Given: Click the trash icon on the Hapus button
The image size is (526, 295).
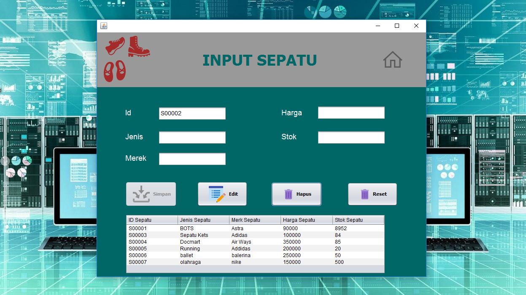Looking at the screenshot, I should [288, 194].
